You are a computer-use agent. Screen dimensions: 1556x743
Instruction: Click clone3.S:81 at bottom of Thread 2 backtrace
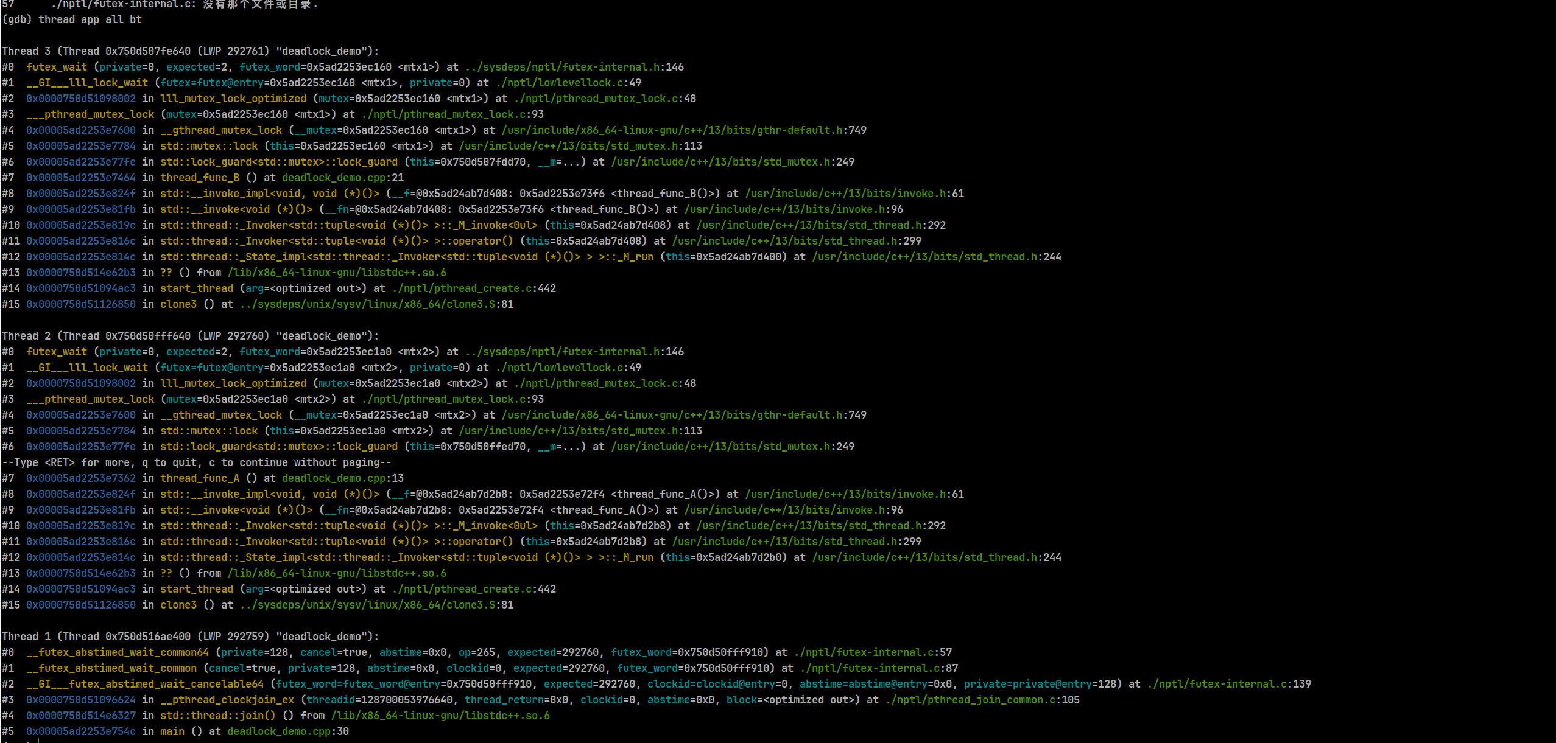(x=375, y=605)
